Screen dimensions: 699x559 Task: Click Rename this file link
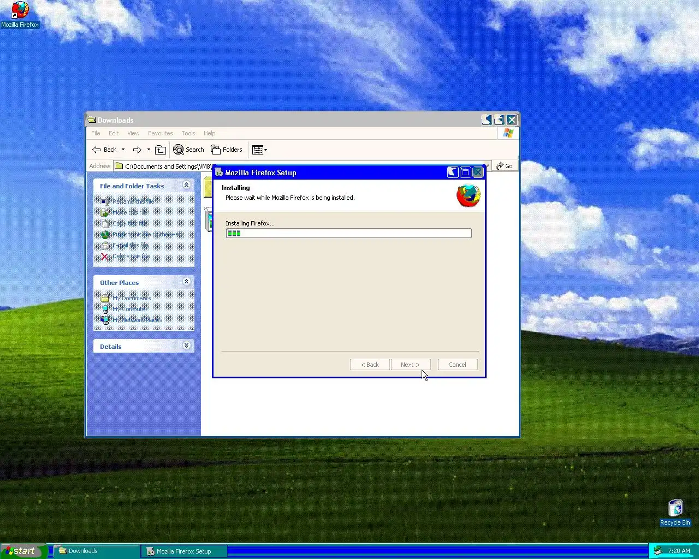pos(133,202)
